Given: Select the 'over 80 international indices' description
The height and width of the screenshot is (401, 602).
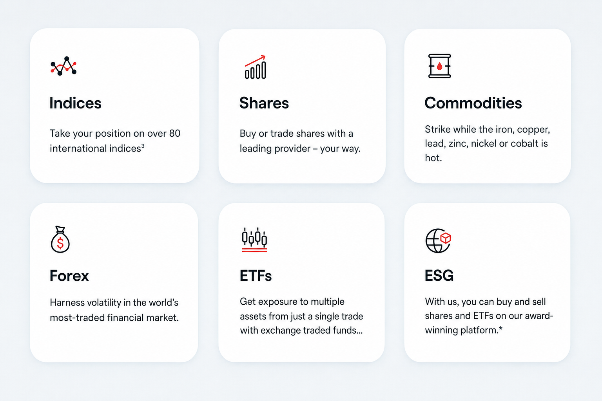Looking at the screenshot, I should click(115, 141).
